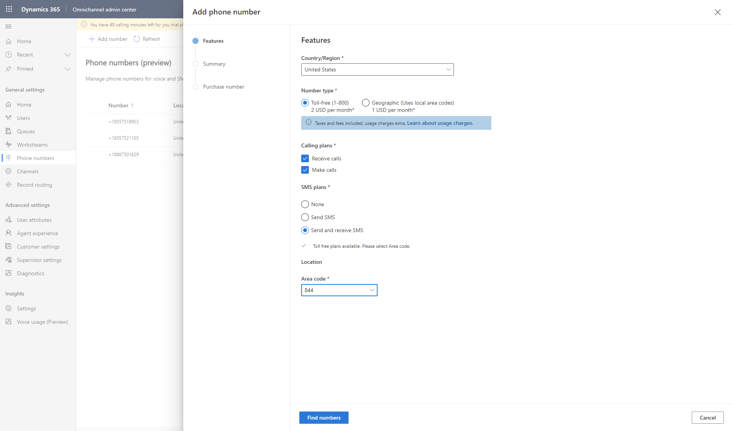The height and width of the screenshot is (431, 733).
Task: Disable the Make calls checkbox
Action: click(x=305, y=170)
